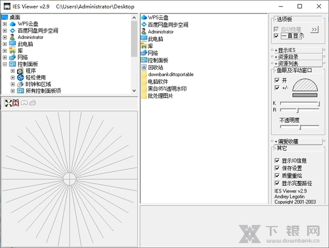Adjust the 不透明度 opacity slider

299,127
